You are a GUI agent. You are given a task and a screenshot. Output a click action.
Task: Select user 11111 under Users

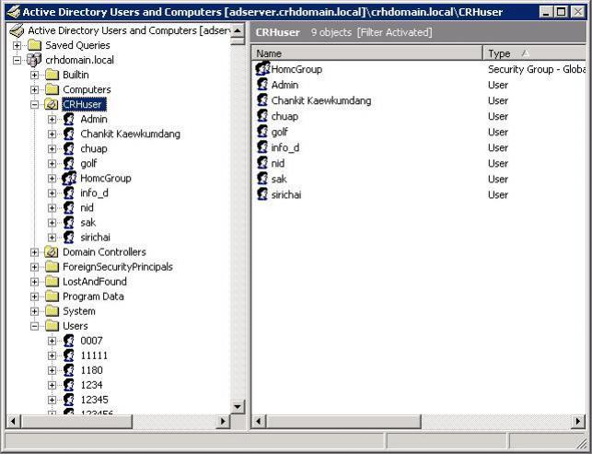tap(94, 355)
